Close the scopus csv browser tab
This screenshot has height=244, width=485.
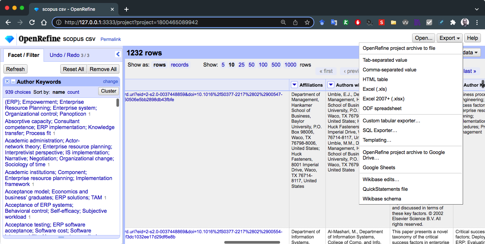pos(112,9)
